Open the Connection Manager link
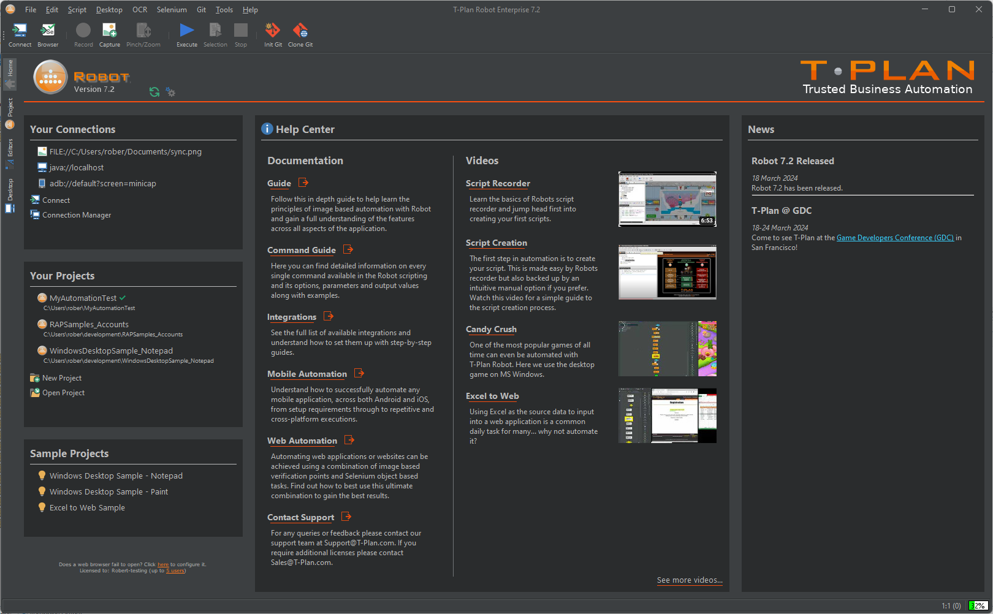 pos(77,215)
